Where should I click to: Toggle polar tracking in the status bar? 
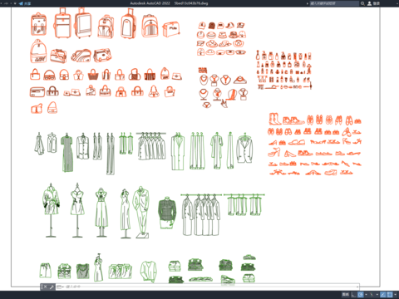361,295
